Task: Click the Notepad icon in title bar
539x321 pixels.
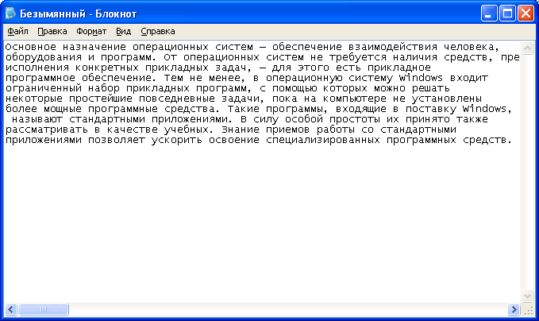Action: coord(10,14)
